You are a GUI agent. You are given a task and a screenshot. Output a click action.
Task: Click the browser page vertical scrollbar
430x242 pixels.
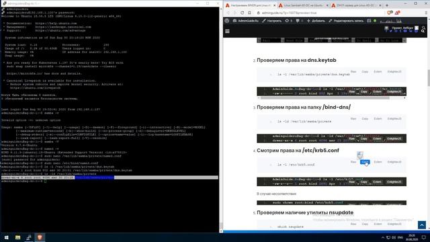(429, 78)
